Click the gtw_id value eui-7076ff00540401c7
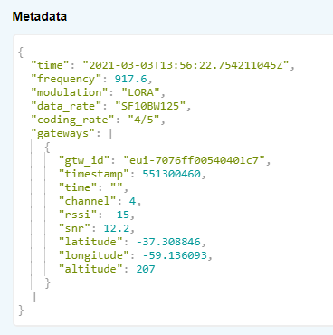 (x=195, y=160)
